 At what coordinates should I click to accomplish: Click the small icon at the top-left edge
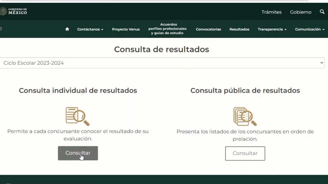[x=1, y=29]
